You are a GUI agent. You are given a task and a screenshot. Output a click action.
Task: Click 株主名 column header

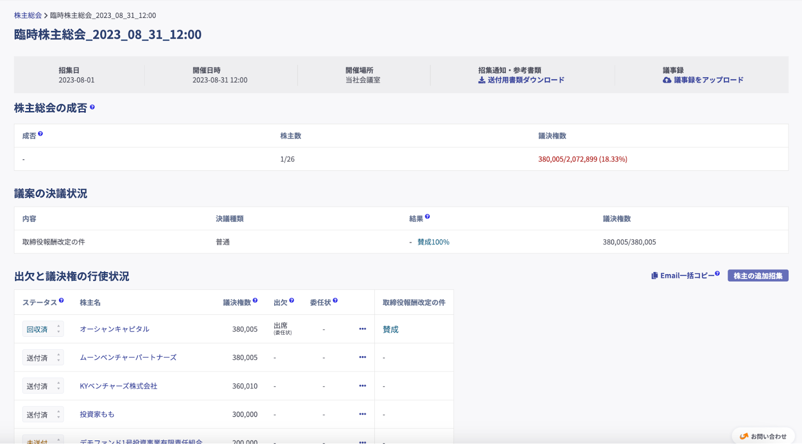[x=90, y=303]
